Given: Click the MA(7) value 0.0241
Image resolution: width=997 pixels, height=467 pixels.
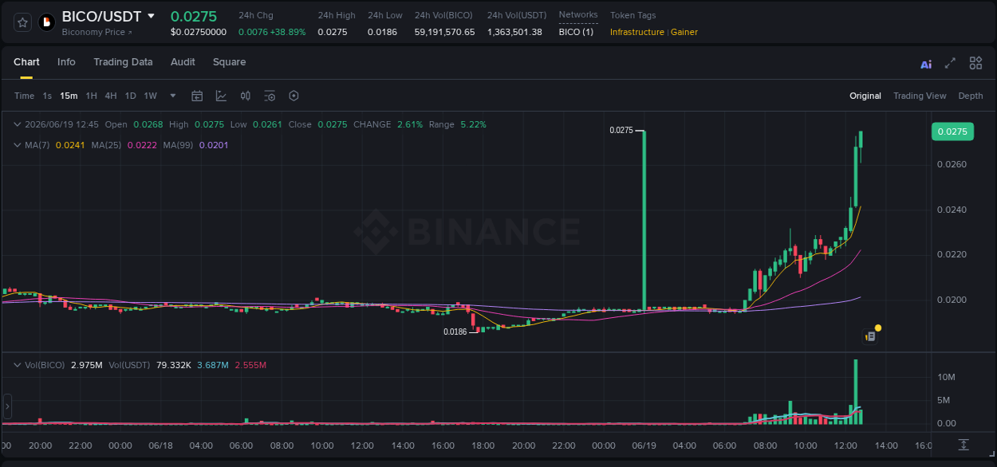Looking at the screenshot, I should 70,145.
